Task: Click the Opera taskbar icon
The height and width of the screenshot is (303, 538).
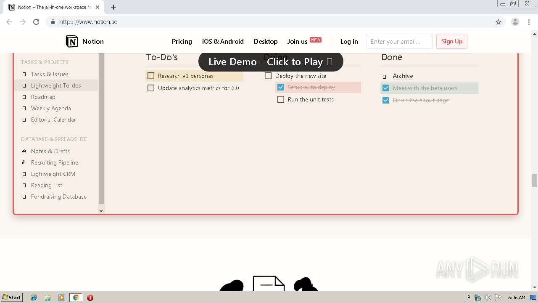Action: tap(90, 298)
